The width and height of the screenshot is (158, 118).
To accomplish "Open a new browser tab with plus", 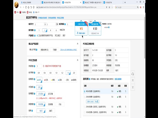I will [125, 3].
